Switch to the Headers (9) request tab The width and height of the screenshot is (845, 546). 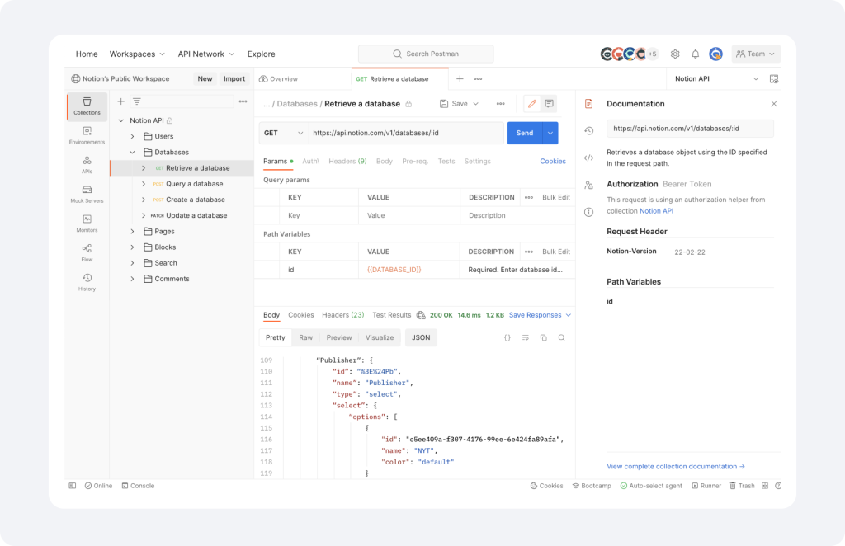[x=347, y=162]
